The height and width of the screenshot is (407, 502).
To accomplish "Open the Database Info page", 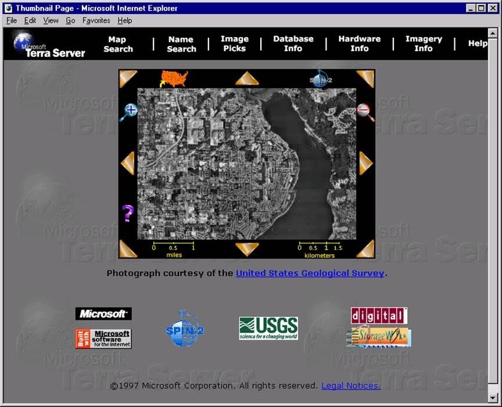I will pos(293,44).
